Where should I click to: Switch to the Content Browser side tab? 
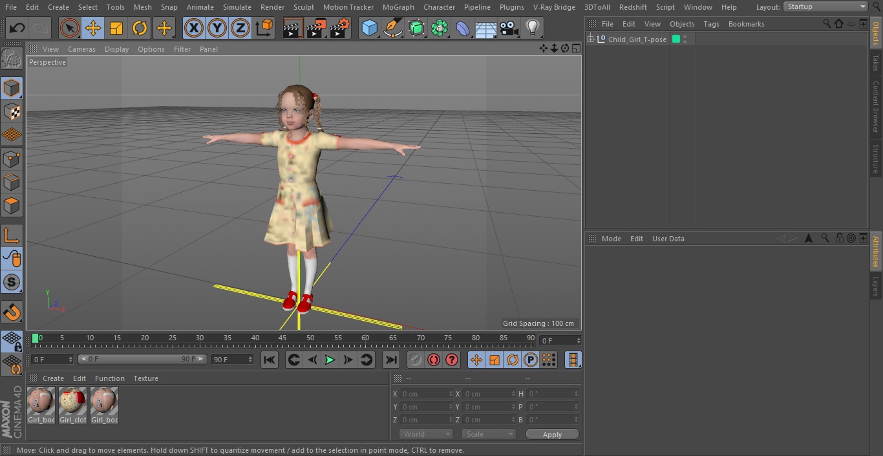[x=876, y=107]
